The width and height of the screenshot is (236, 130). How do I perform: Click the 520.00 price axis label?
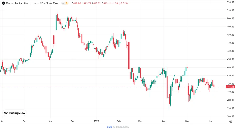[230, 2]
